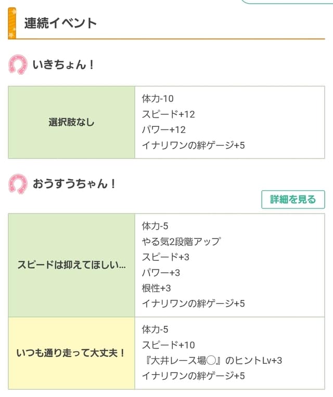Click the パワー+12 effect line
The image size is (333, 397).
(163, 130)
